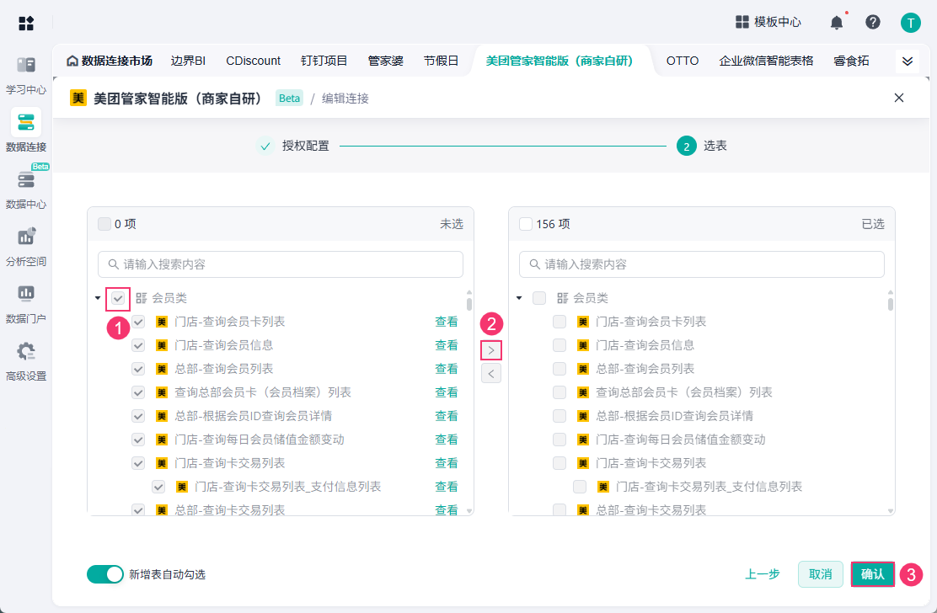Click the Meituan logo beside the title
This screenshot has width=937, height=613.
(78, 98)
